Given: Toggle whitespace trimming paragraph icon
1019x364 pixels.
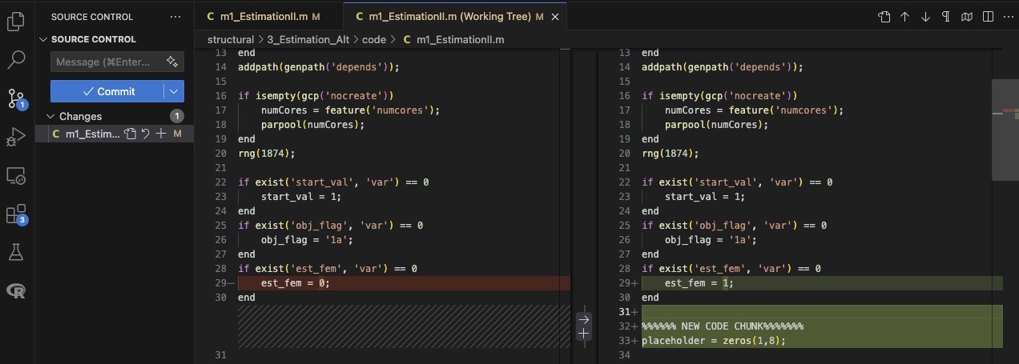Looking at the screenshot, I should (946, 16).
